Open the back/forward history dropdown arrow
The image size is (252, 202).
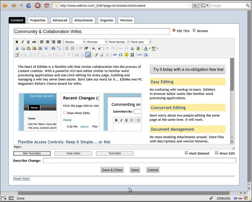click(x=21, y=6)
